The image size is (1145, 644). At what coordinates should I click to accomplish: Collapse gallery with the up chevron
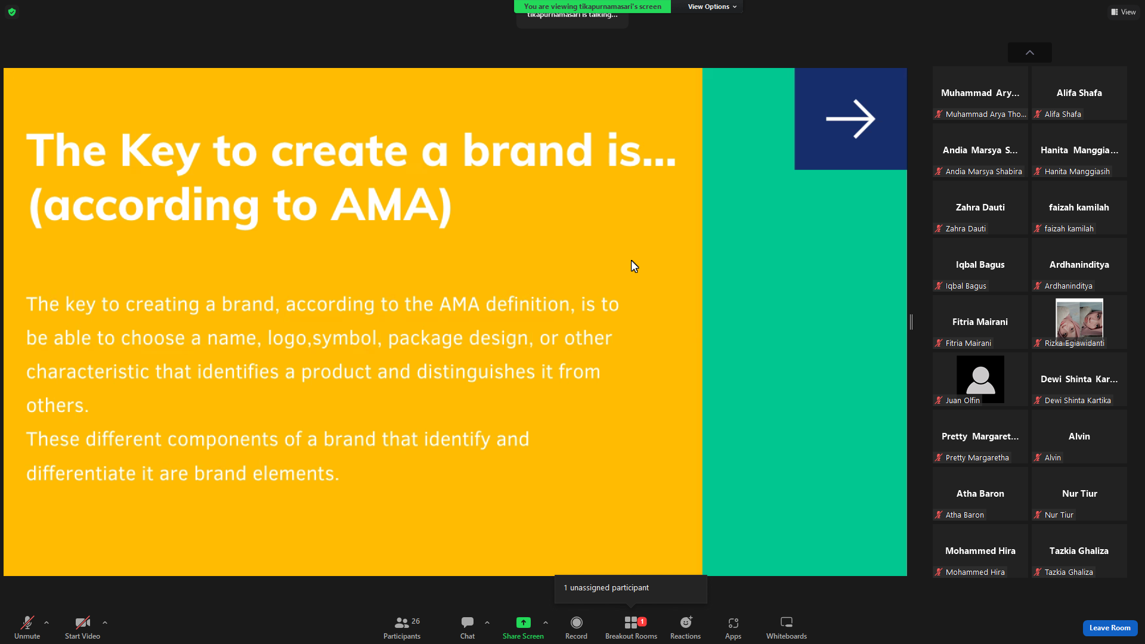1030,52
